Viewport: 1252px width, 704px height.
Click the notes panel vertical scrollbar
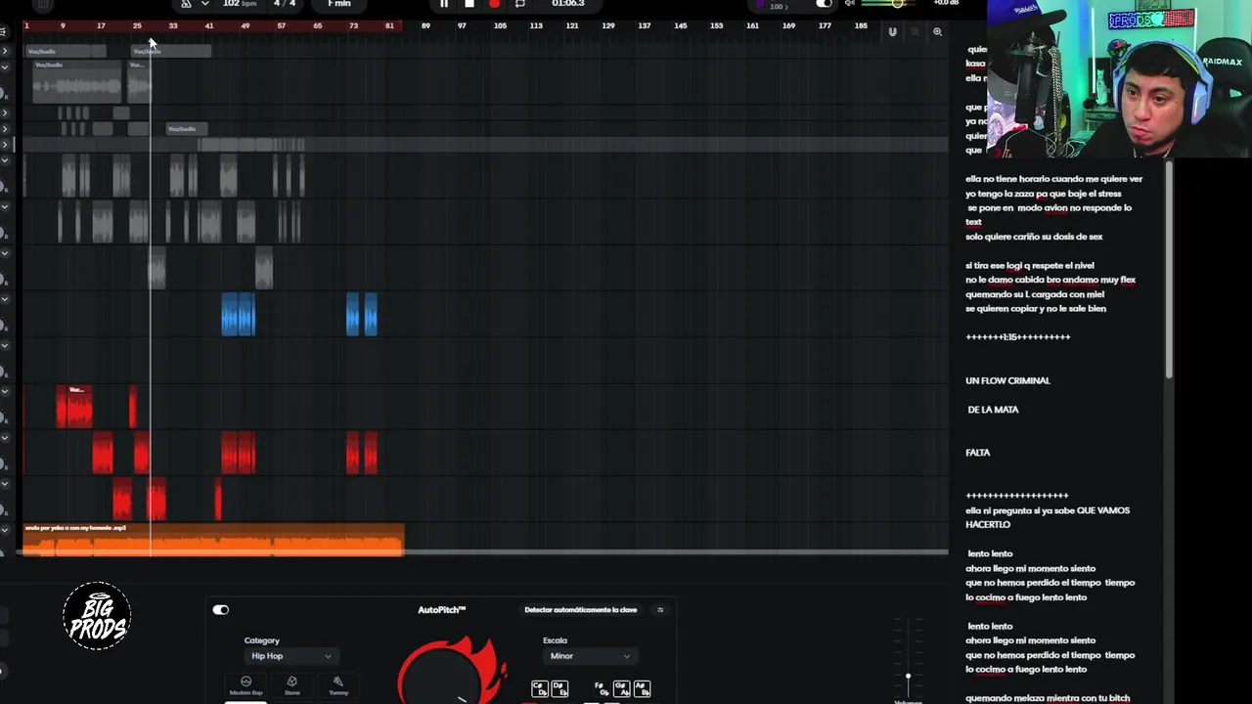tap(1168, 269)
